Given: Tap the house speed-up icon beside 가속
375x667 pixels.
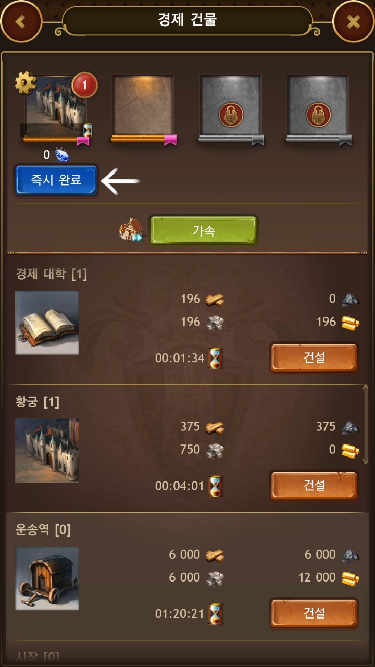Looking at the screenshot, I should point(130,231).
